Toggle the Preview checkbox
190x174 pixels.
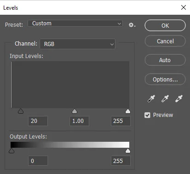(x=147, y=115)
